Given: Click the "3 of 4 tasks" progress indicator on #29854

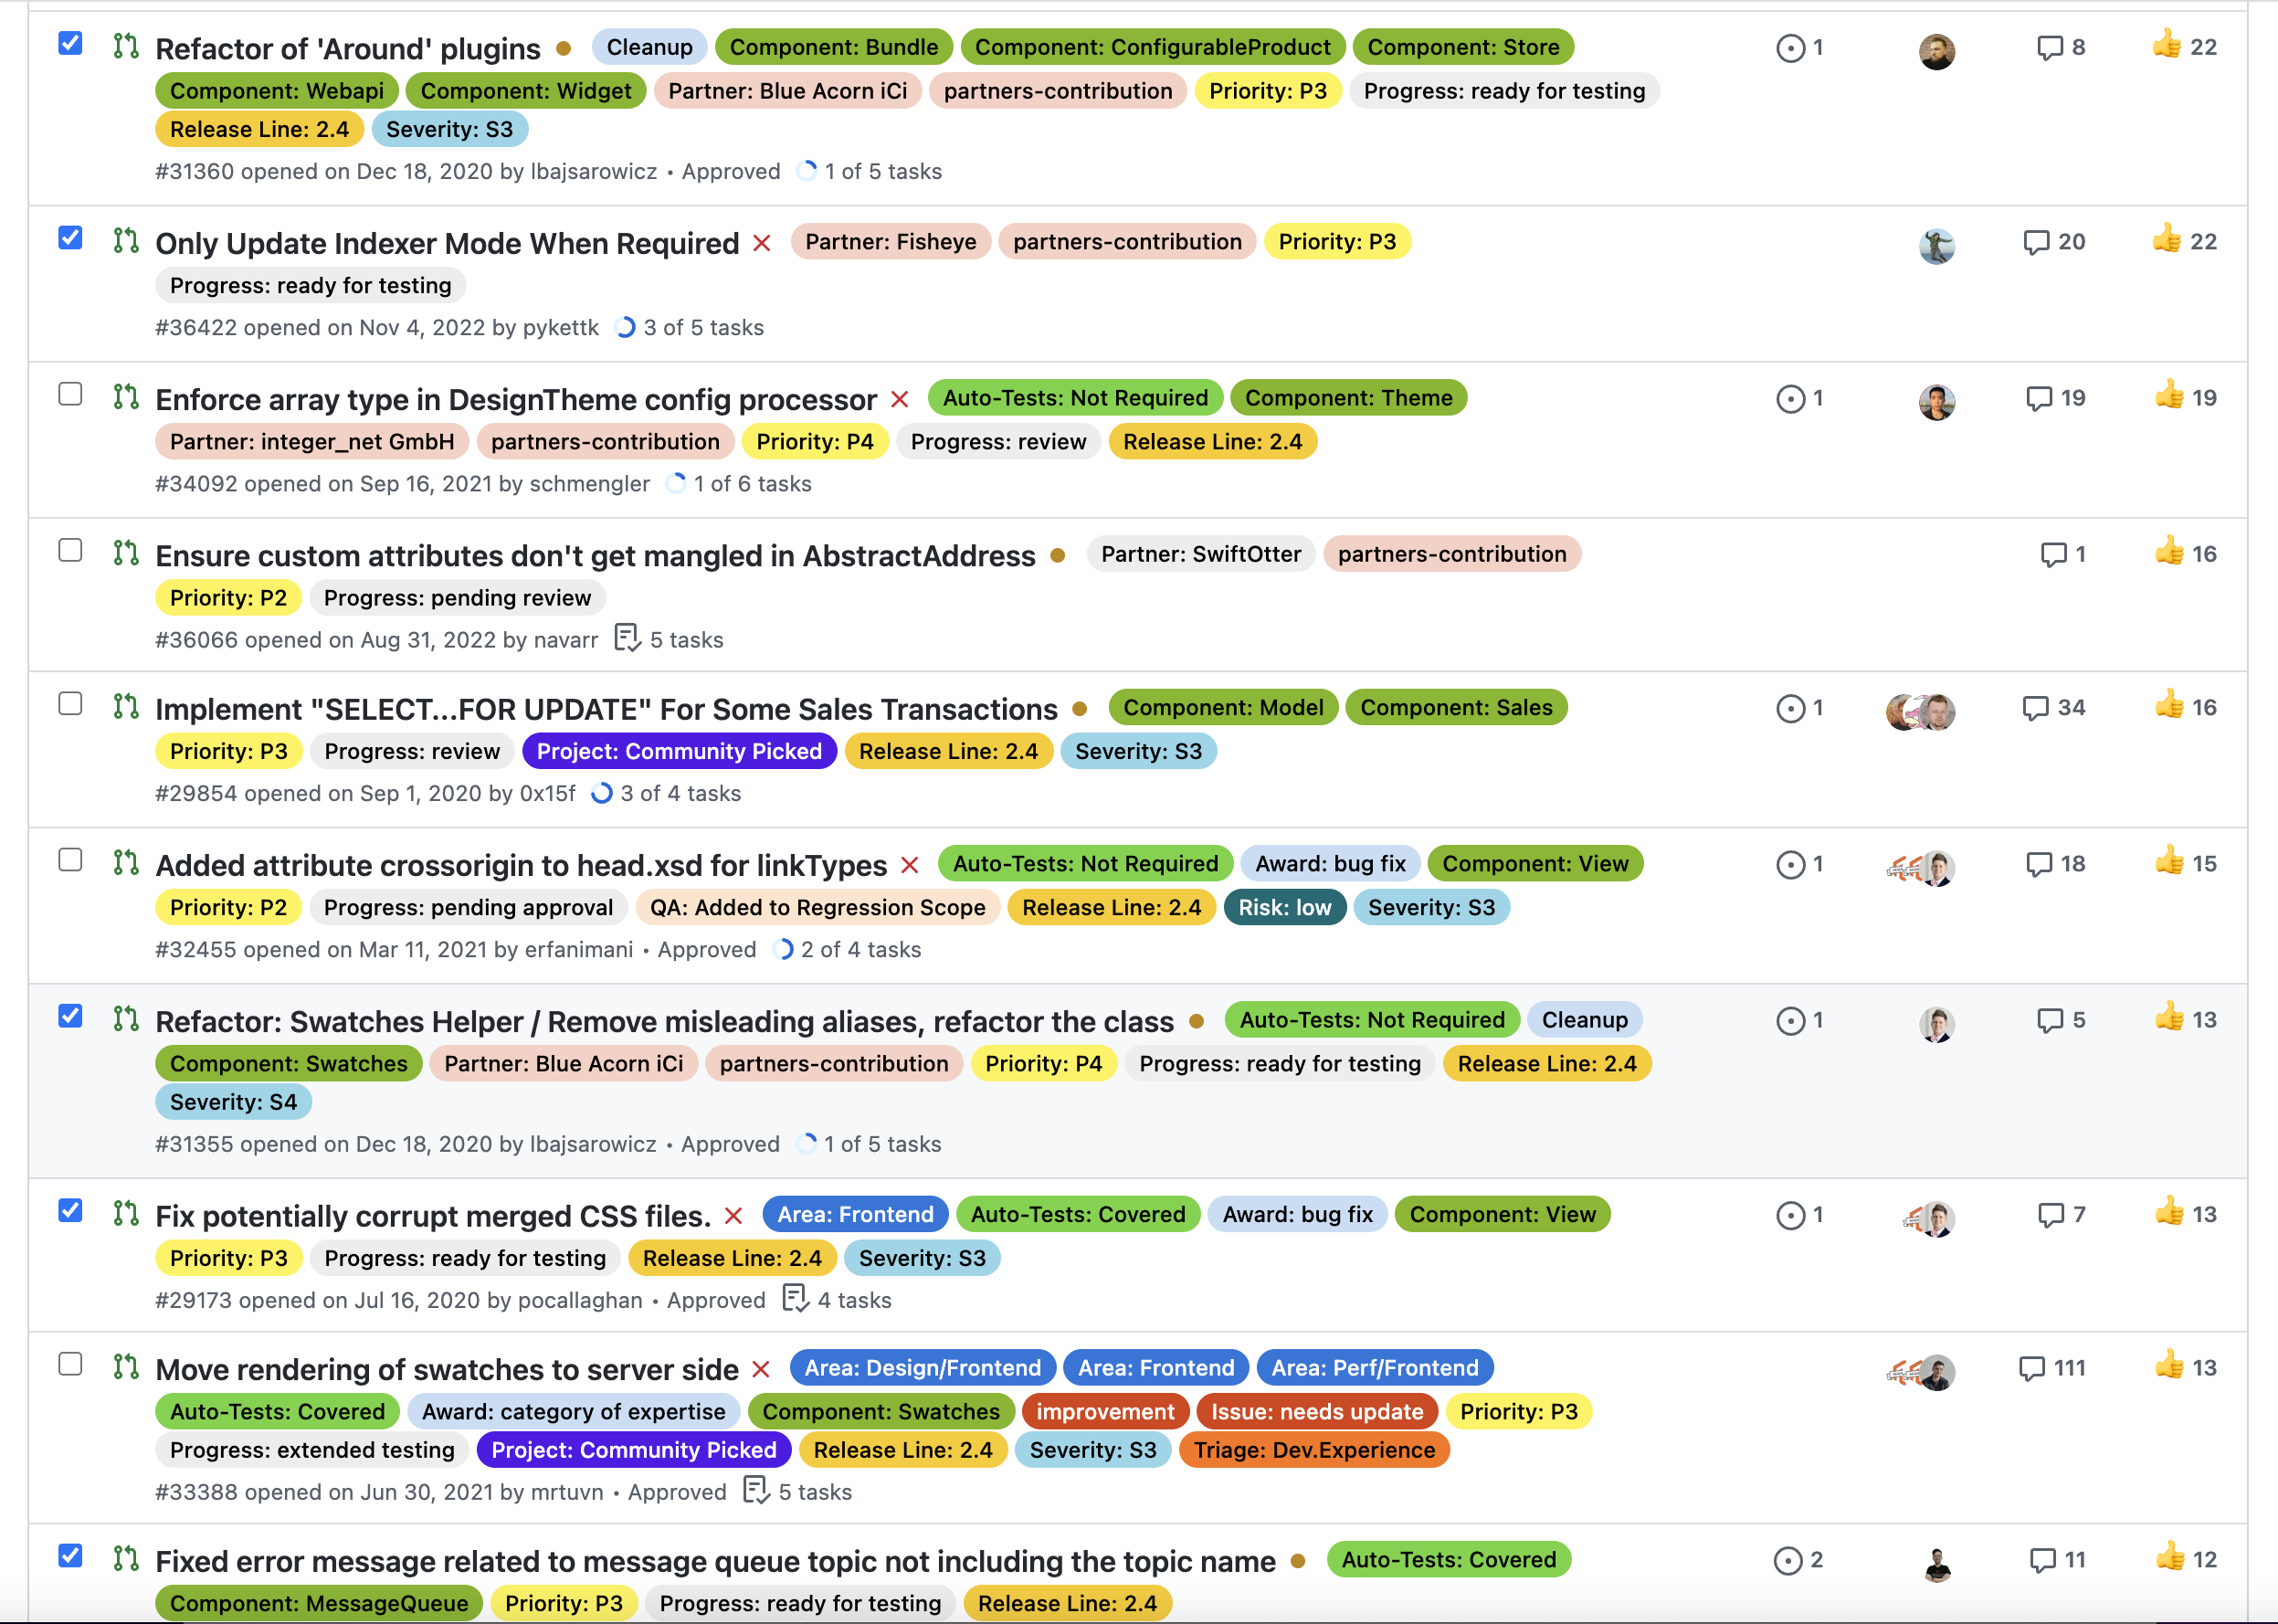Looking at the screenshot, I should [x=667, y=793].
